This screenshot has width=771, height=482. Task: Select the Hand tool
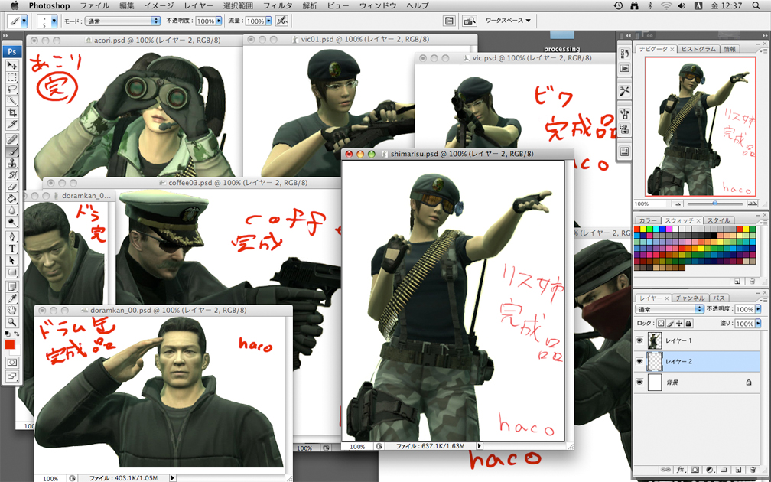coord(11,311)
